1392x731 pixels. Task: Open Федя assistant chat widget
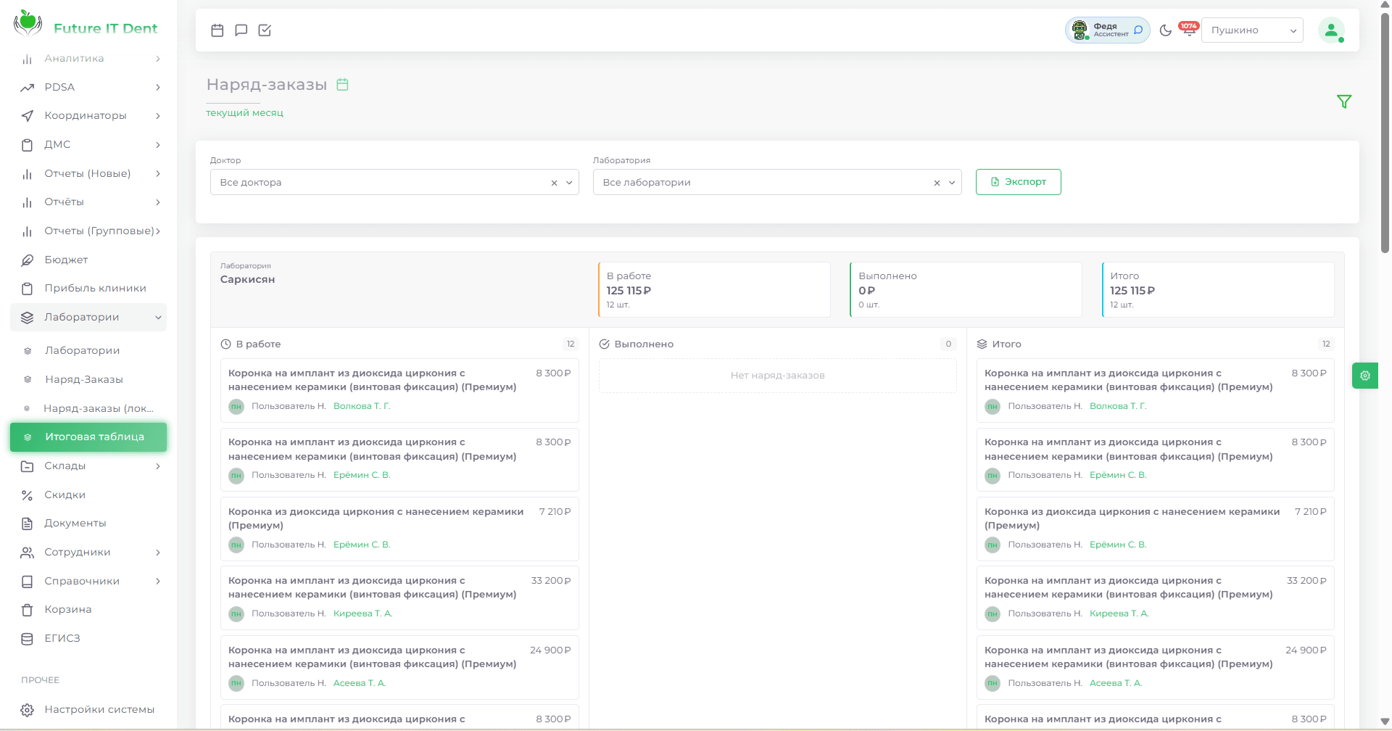coord(1107,30)
